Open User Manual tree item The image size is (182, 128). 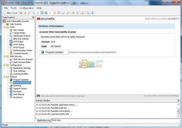point(19,94)
